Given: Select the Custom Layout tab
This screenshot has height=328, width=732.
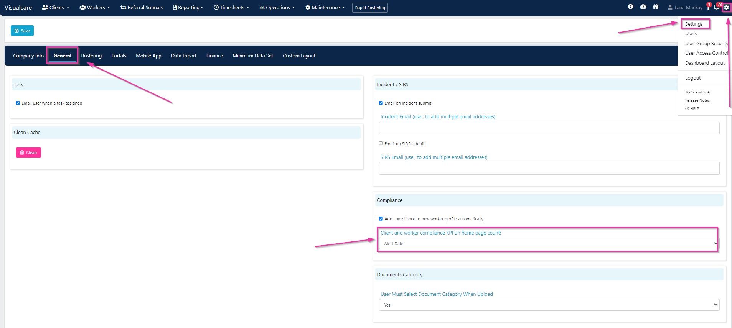Looking at the screenshot, I should coord(299,56).
